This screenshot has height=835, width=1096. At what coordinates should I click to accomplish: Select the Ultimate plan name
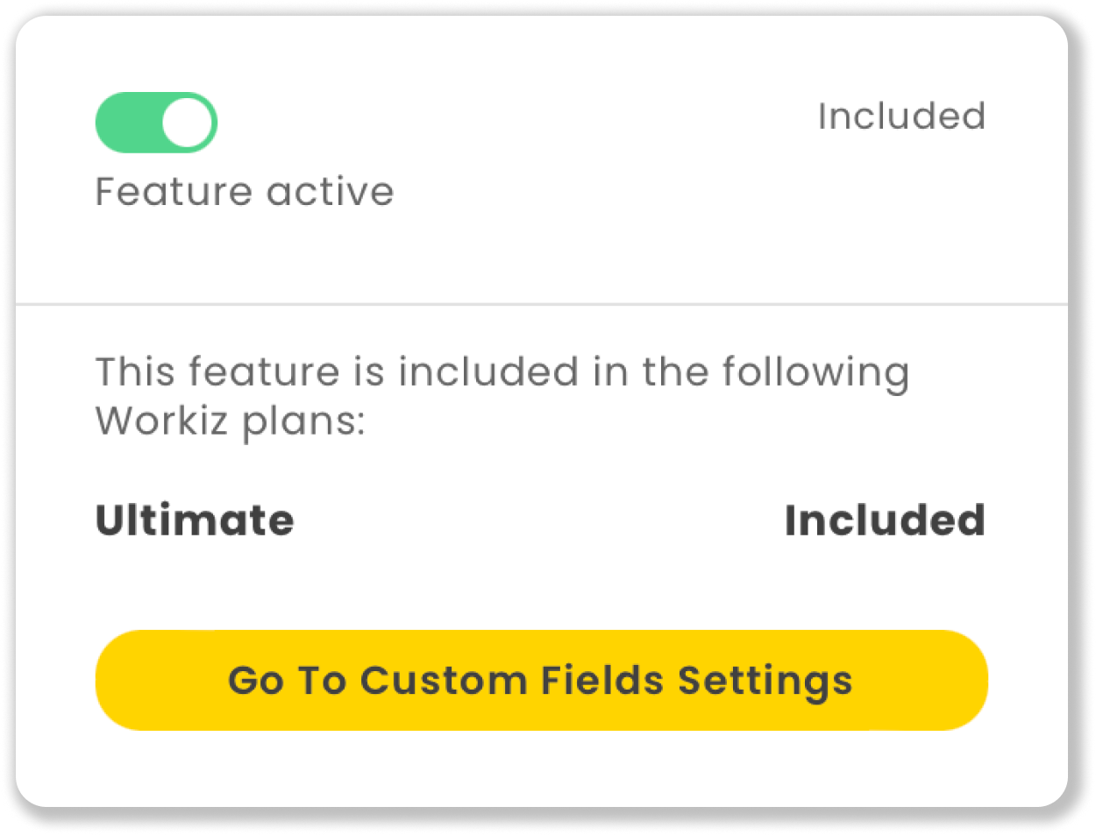point(194,520)
